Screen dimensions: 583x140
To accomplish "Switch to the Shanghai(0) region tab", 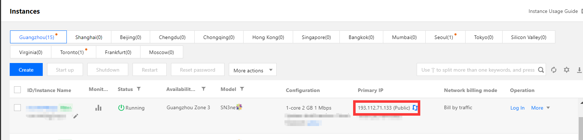I will (x=89, y=37).
